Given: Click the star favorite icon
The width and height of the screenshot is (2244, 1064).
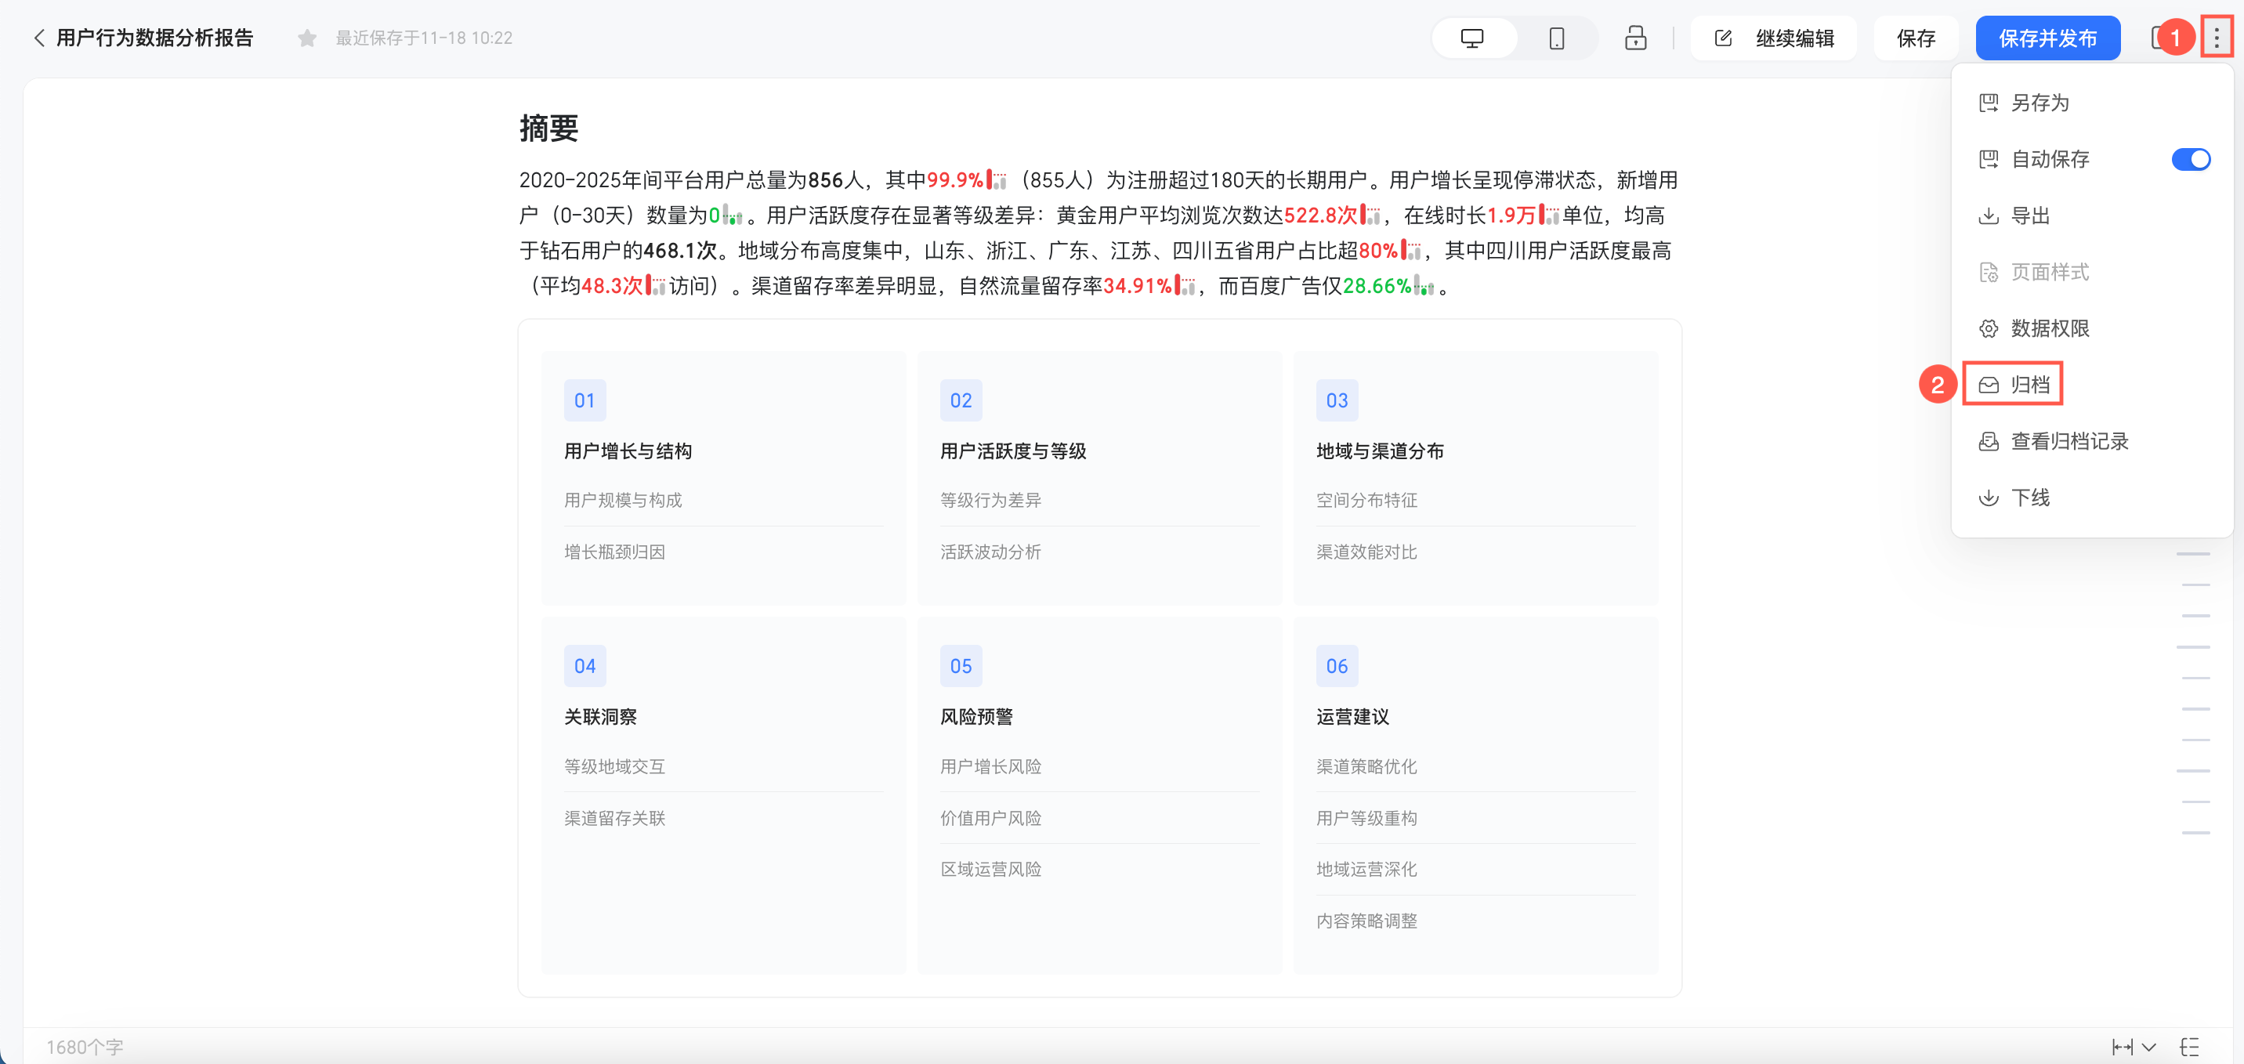Looking at the screenshot, I should [x=306, y=38].
